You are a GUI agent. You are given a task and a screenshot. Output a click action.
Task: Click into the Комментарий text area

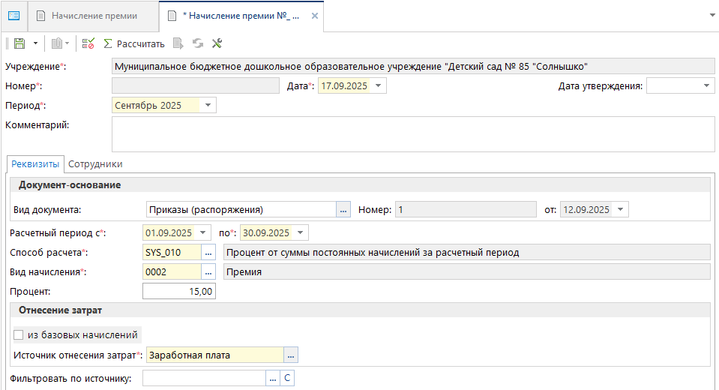412,134
